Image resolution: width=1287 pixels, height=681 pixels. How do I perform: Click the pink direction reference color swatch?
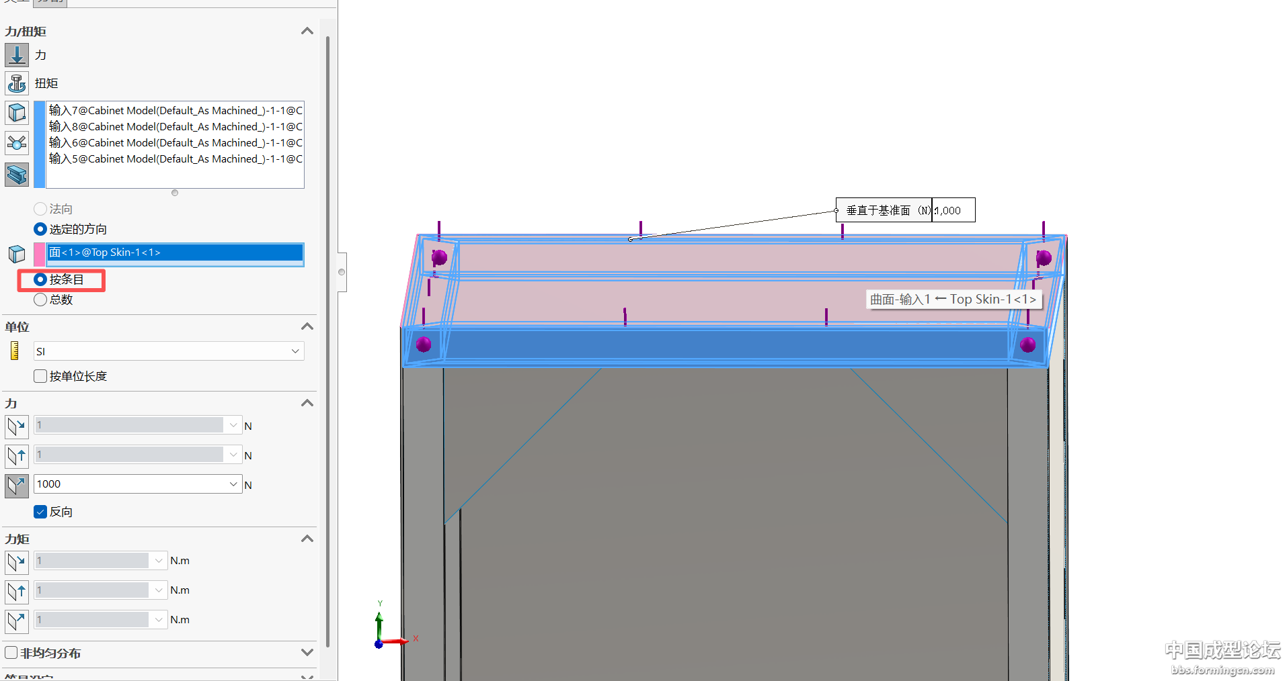coord(40,254)
